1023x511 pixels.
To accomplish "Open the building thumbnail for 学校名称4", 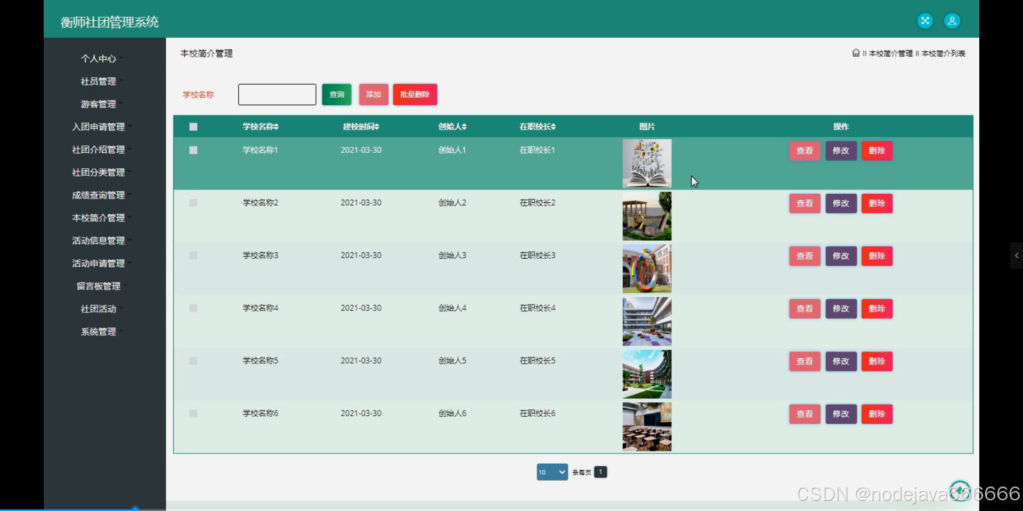I will pos(647,322).
